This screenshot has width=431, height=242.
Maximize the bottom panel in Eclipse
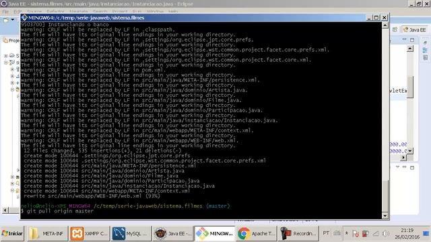pos(412,167)
